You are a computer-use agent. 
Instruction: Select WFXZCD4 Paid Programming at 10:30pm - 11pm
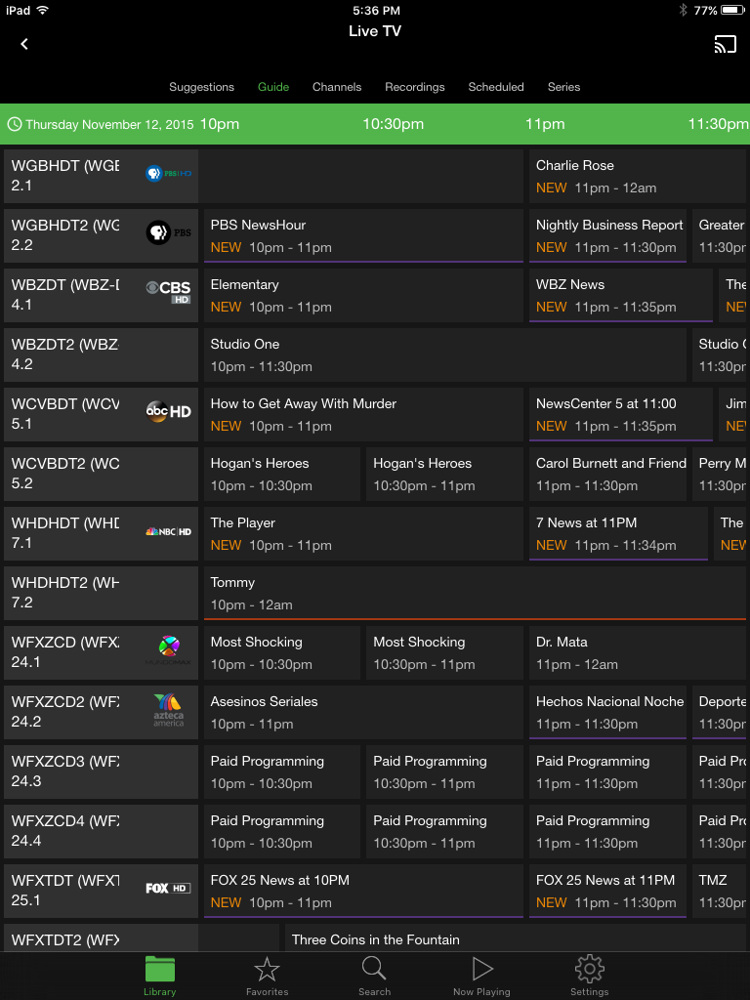tap(445, 832)
